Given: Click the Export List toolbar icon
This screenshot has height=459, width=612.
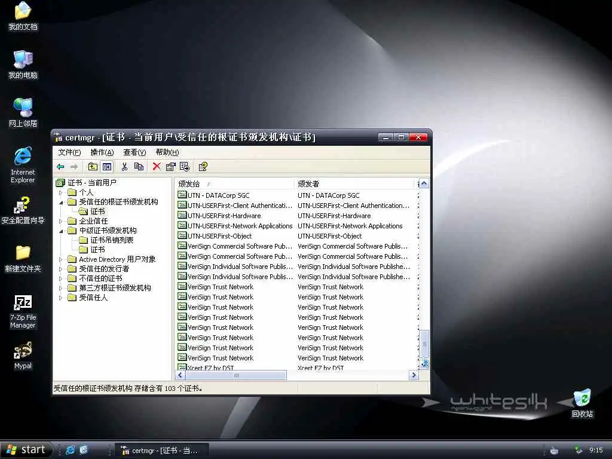Looking at the screenshot, I should pyautogui.click(x=185, y=167).
